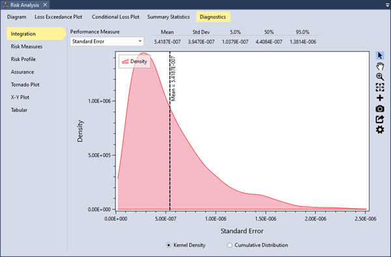This screenshot has width=391, height=257.
Task: Click the y-axis label 0.00E+000
Action: [99, 209]
